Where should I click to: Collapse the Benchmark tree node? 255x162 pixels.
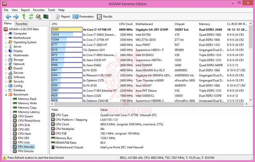[6, 95]
